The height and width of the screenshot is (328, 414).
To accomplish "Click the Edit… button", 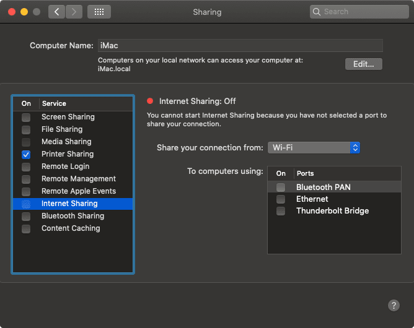I will [363, 64].
